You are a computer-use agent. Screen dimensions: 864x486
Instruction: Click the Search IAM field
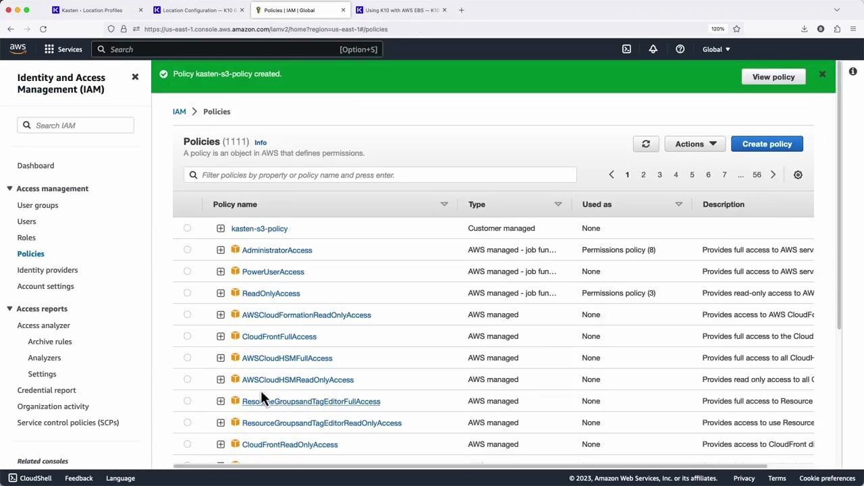(x=76, y=125)
